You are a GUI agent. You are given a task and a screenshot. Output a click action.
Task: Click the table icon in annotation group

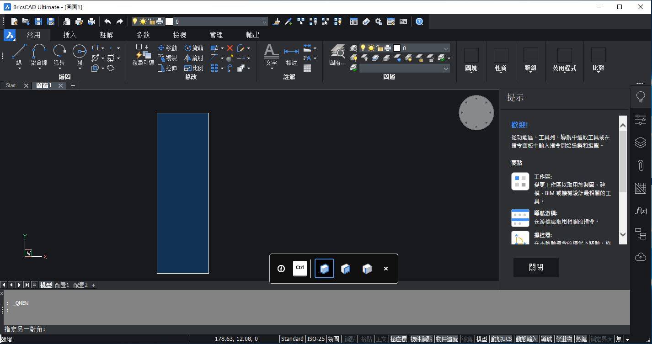(x=307, y=68)
